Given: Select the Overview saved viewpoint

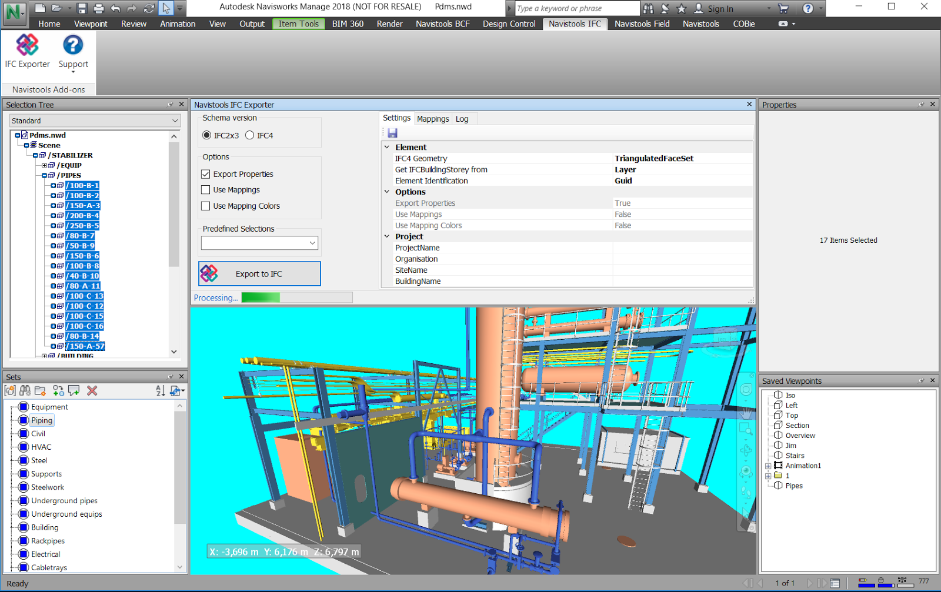Looking at the screenshot, I should coord(800,436).
